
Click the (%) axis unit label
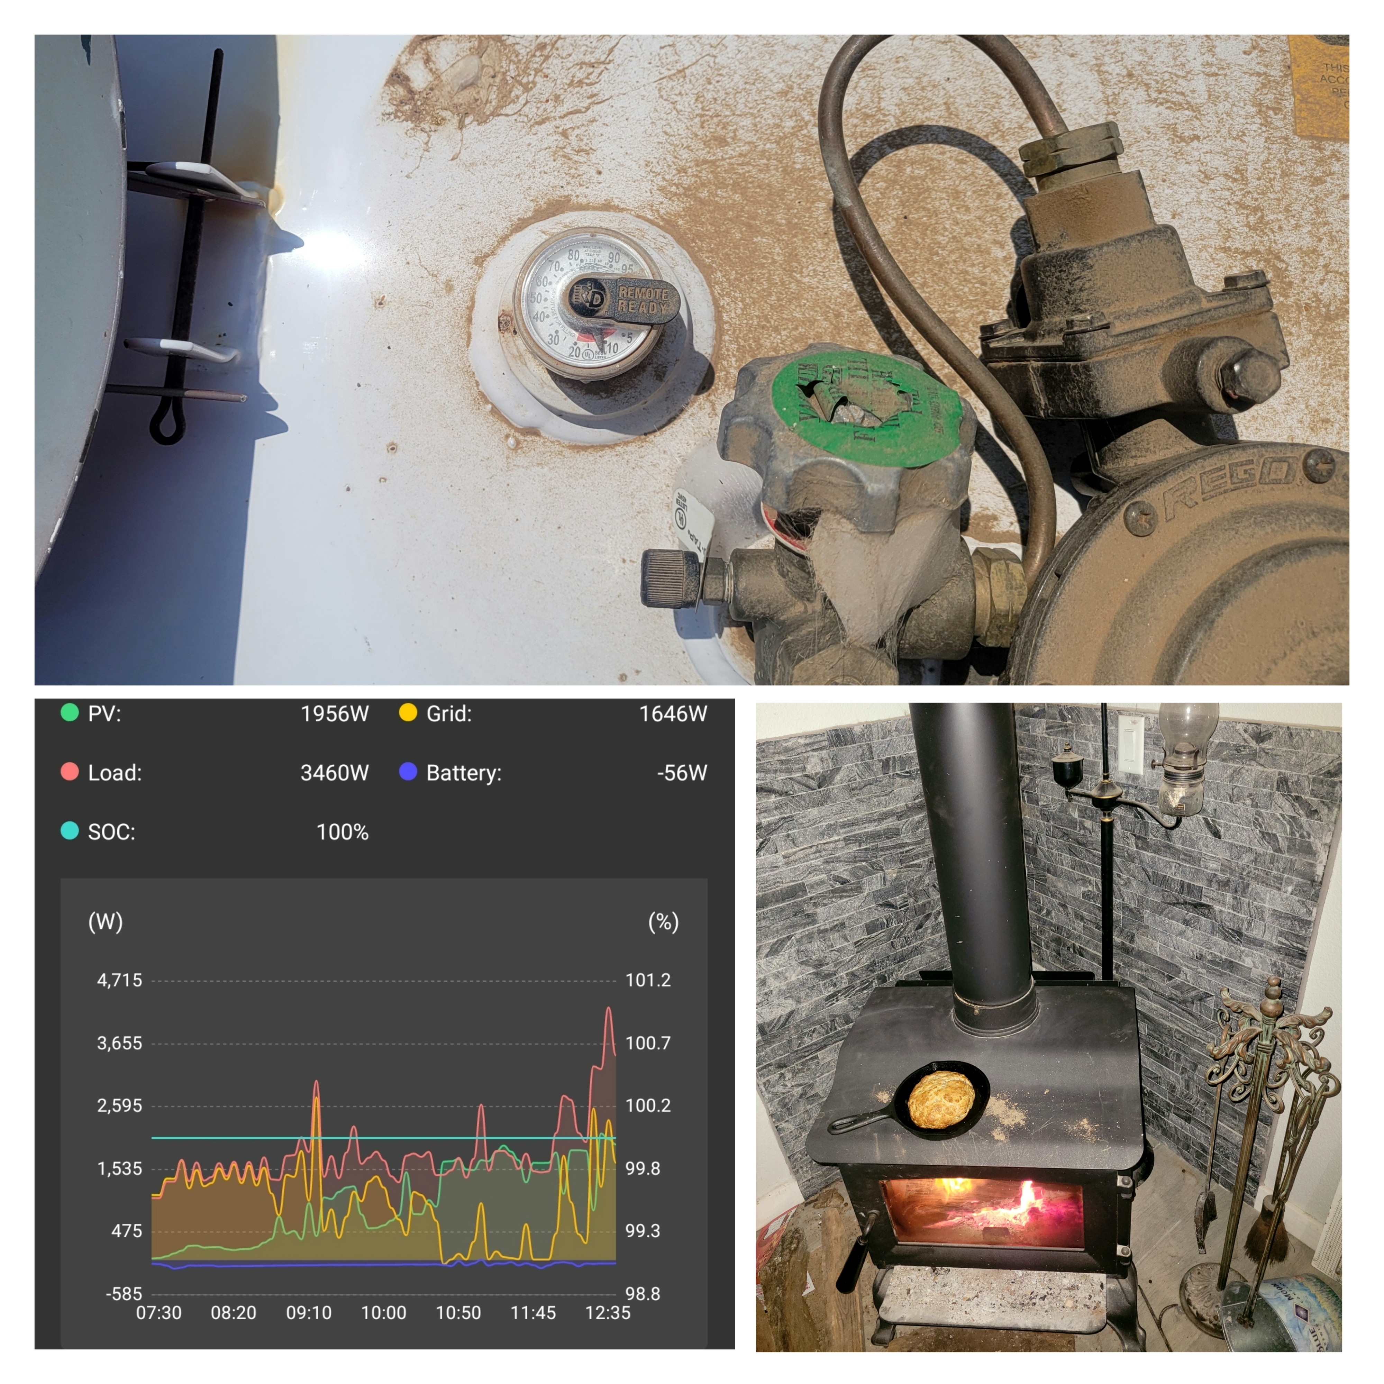(663, 921)
